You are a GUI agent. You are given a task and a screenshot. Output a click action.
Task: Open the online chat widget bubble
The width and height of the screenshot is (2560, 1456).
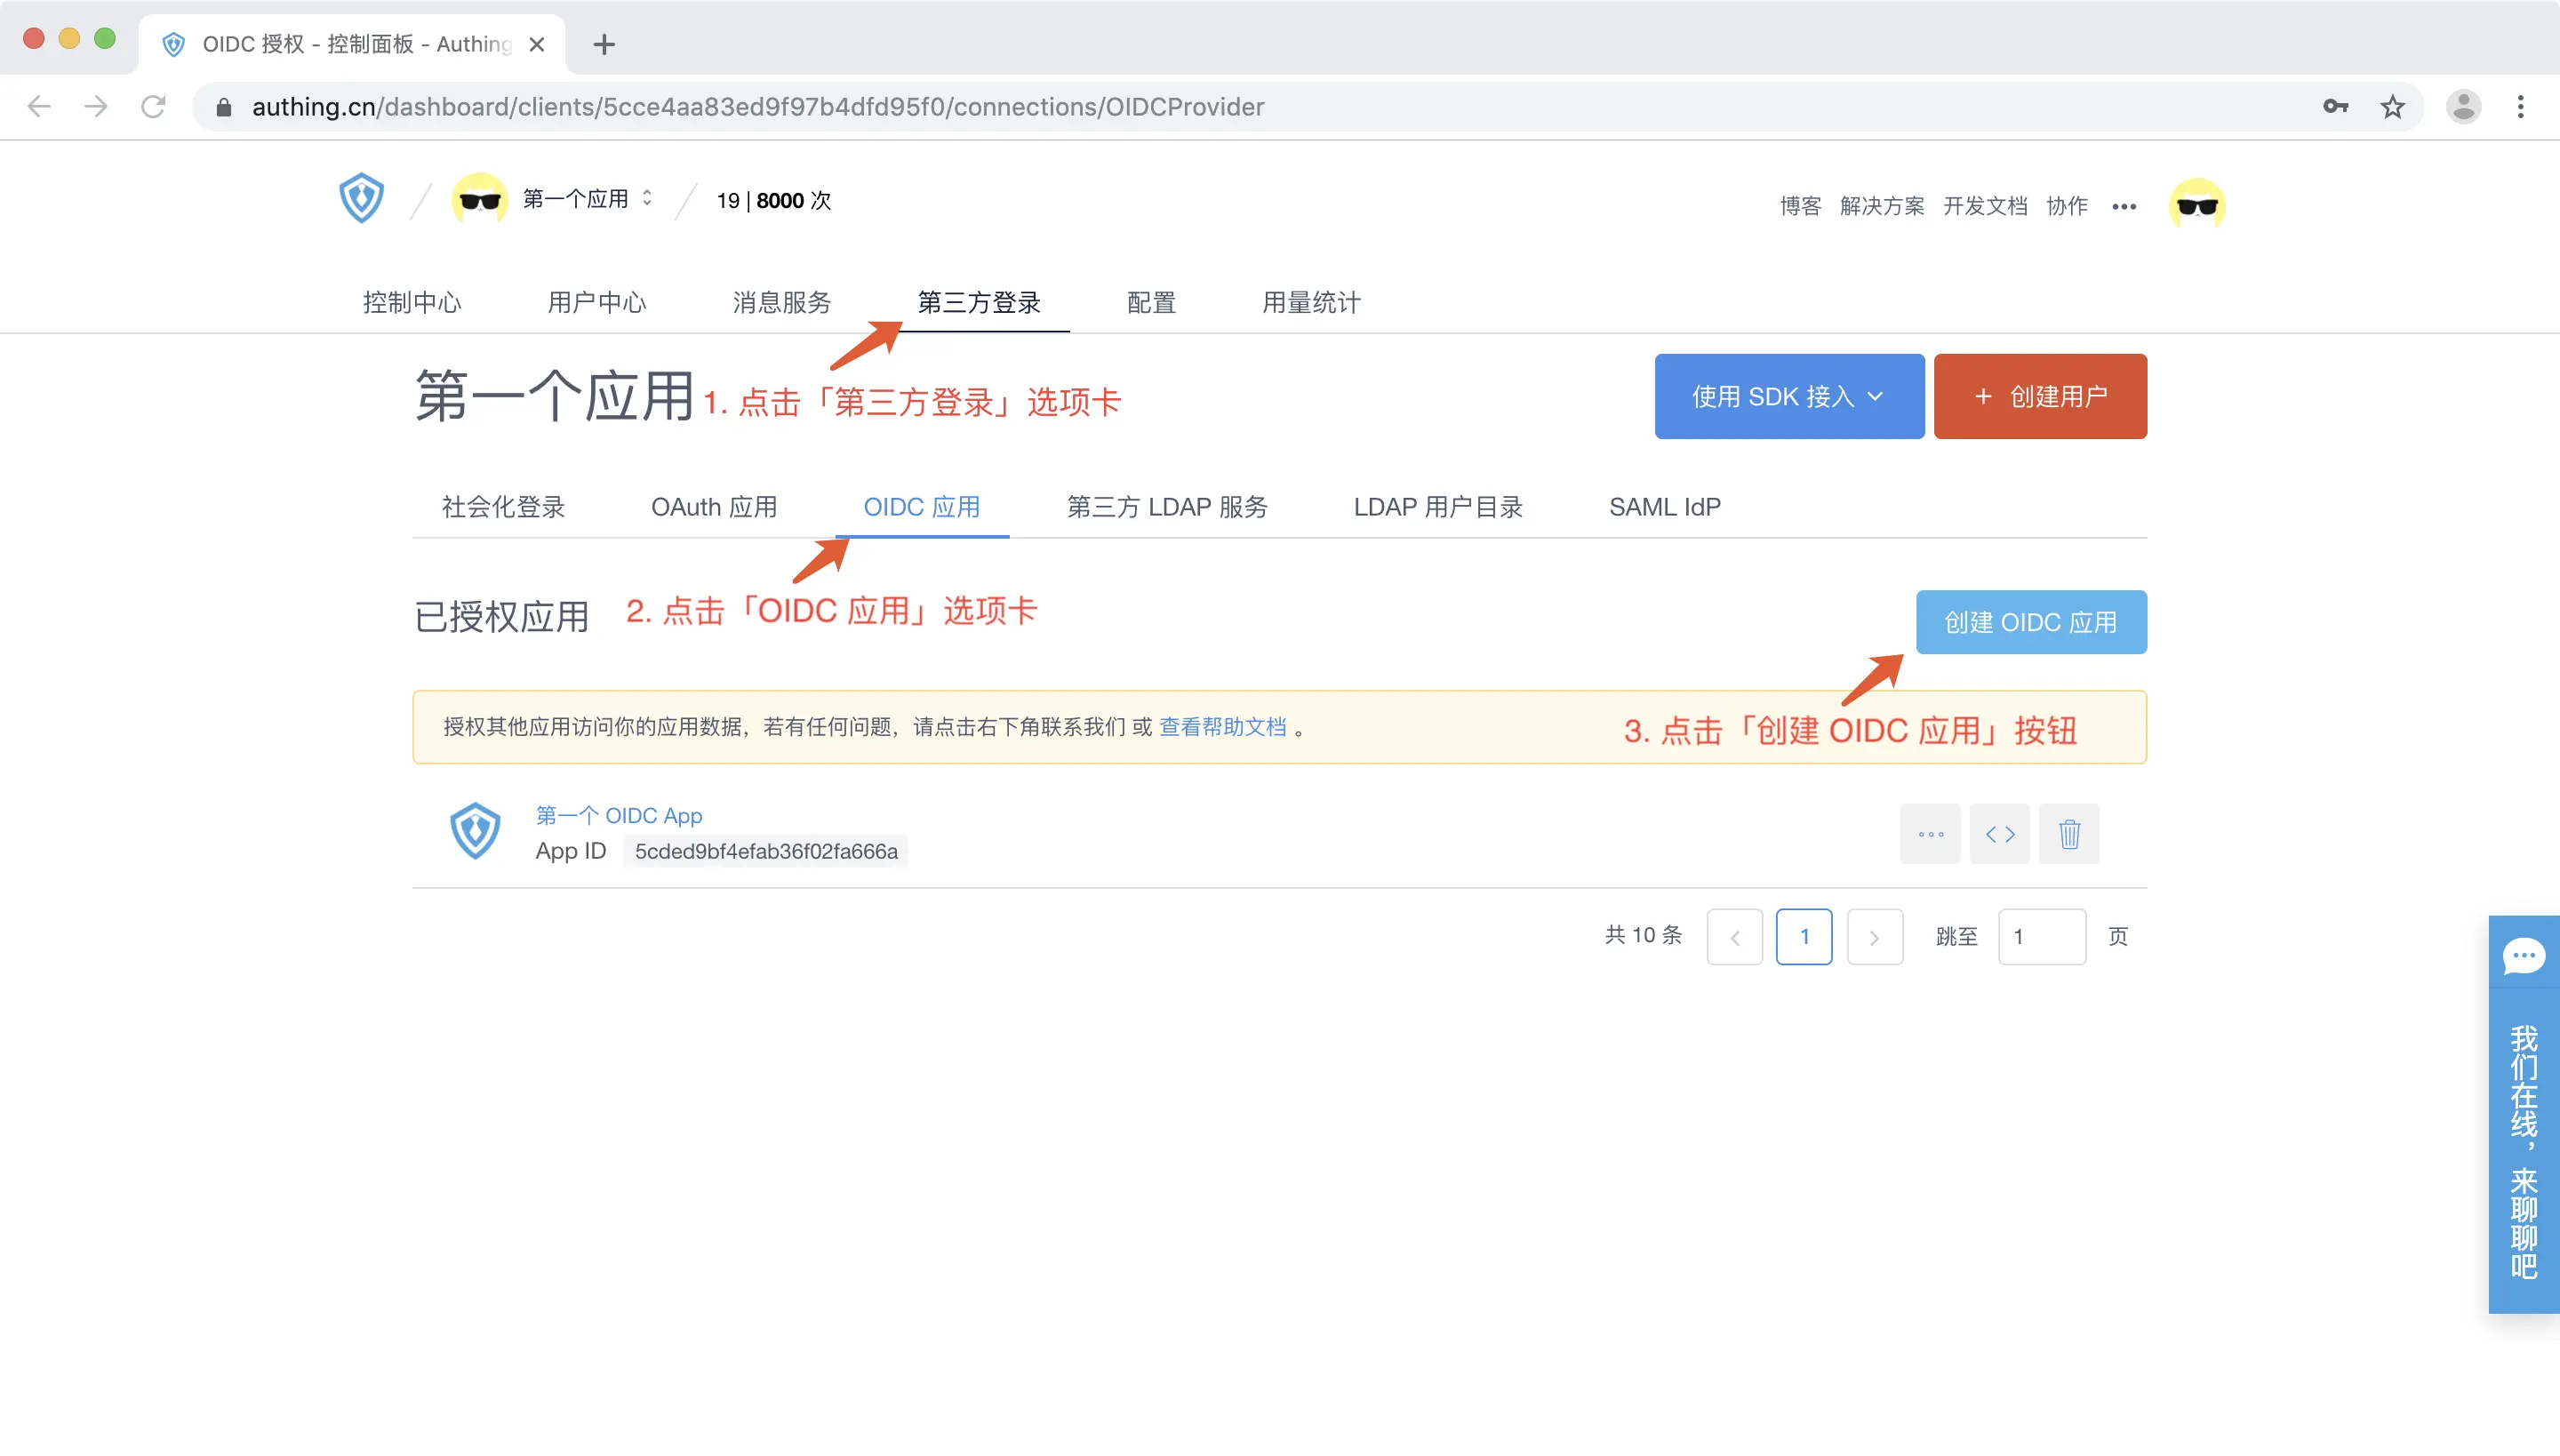pos(2523,956)
